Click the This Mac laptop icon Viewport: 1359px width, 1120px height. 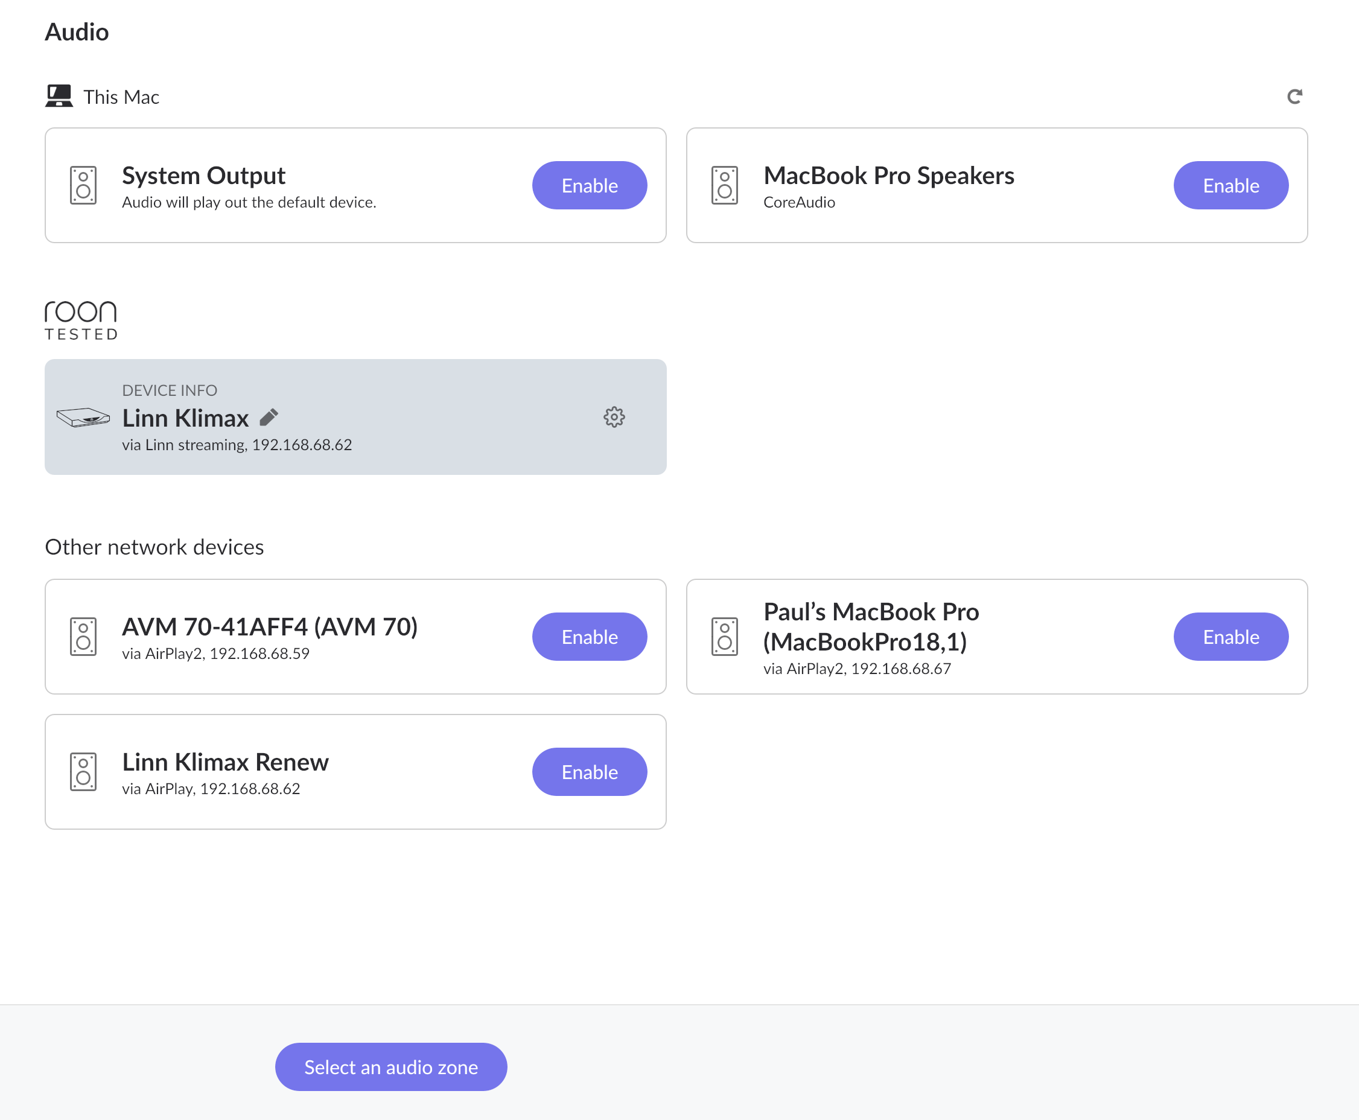pyautogui.click(x=59, y=96)
